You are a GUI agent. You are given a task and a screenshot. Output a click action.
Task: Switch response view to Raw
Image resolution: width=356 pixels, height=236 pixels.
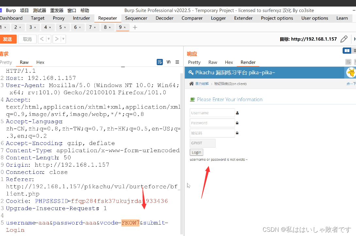click(213, 63)
